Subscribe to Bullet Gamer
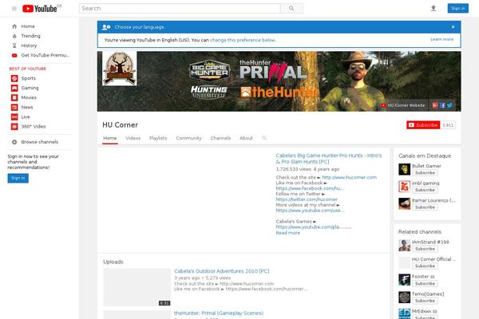Screen dimensions: 479x319 [425, 173]
